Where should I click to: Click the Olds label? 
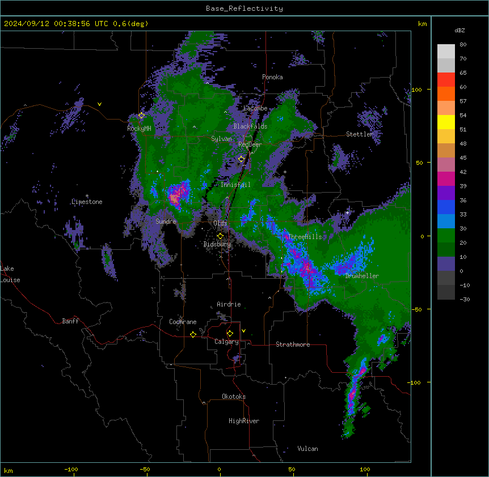pyautogui.click(x=220, y=223)
